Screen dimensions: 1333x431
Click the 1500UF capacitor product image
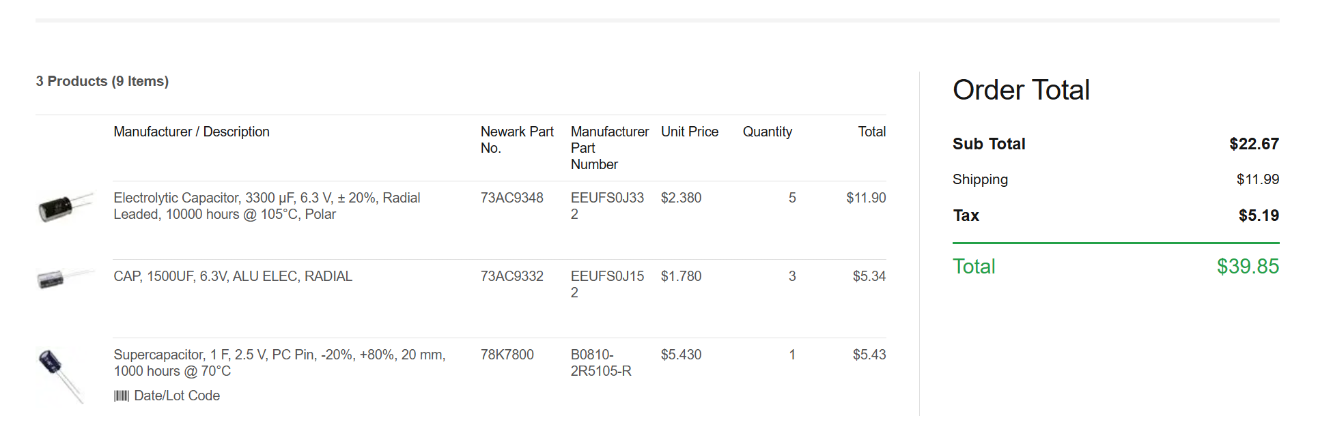click(x=66, y=278)
